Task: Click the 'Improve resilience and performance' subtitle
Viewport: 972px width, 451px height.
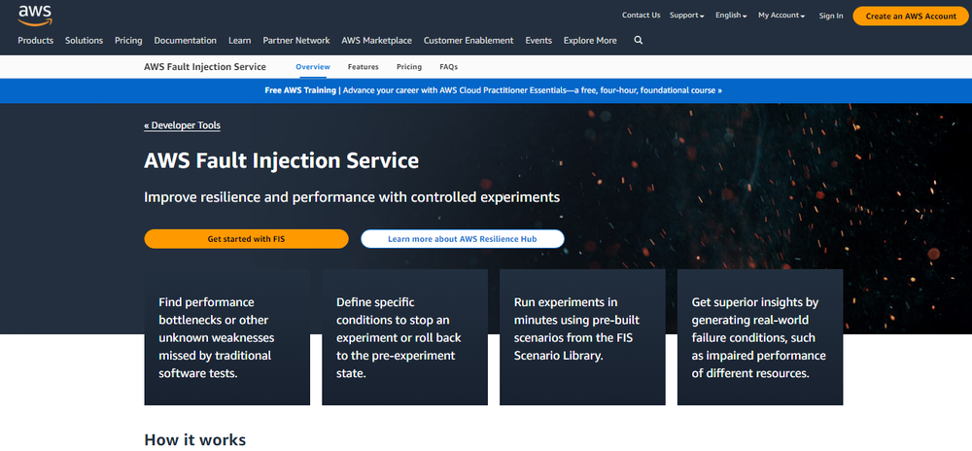Action: (x=352, y=197)
